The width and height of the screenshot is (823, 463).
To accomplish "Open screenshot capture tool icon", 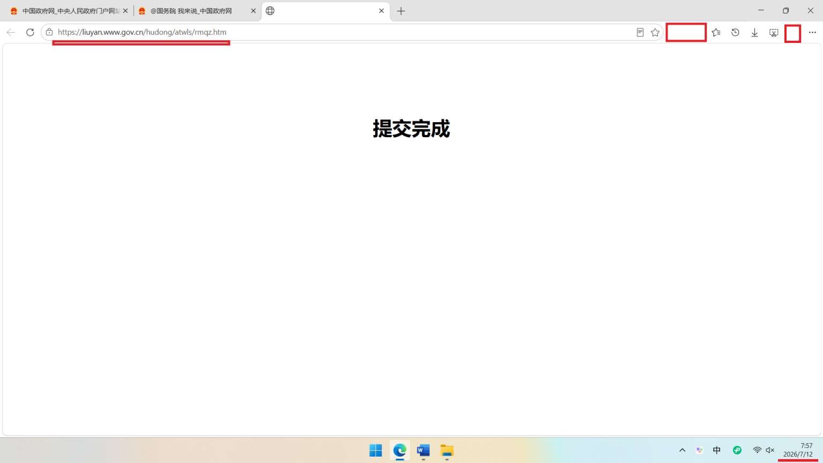I will pos(774,32).
